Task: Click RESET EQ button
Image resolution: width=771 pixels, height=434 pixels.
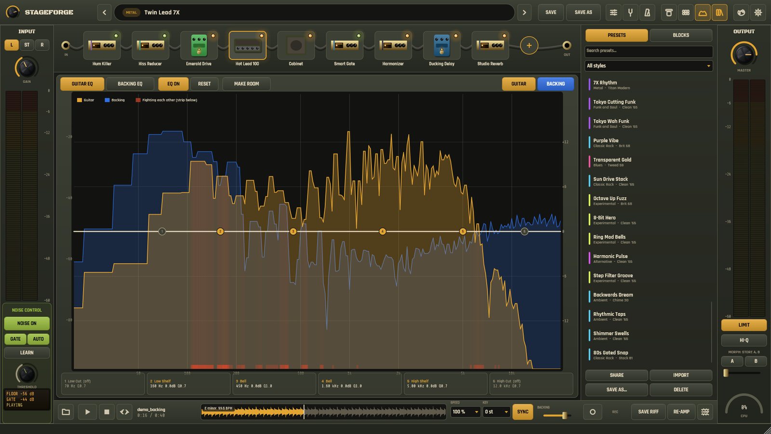Action: (204, 84)
